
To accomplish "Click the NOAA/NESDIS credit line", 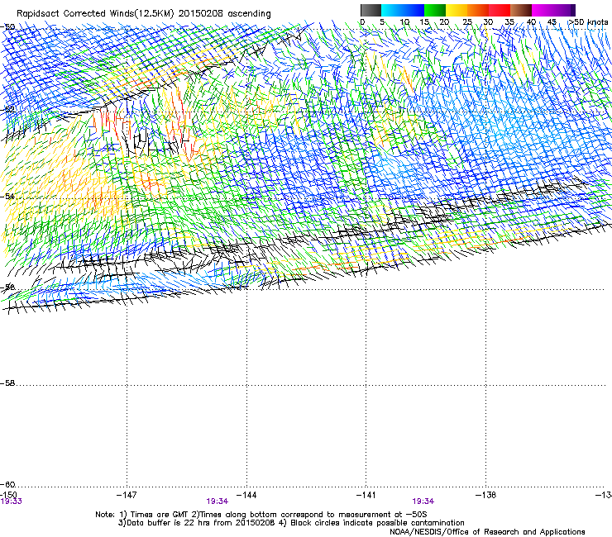I will click(x=487, y=531).
